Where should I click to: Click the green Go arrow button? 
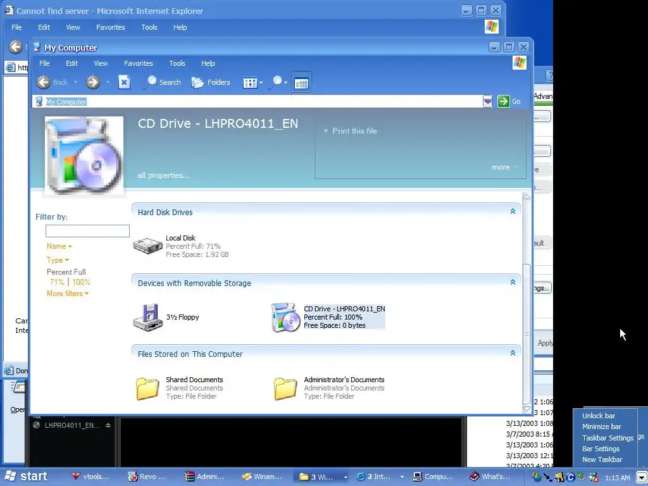(503, 101)
